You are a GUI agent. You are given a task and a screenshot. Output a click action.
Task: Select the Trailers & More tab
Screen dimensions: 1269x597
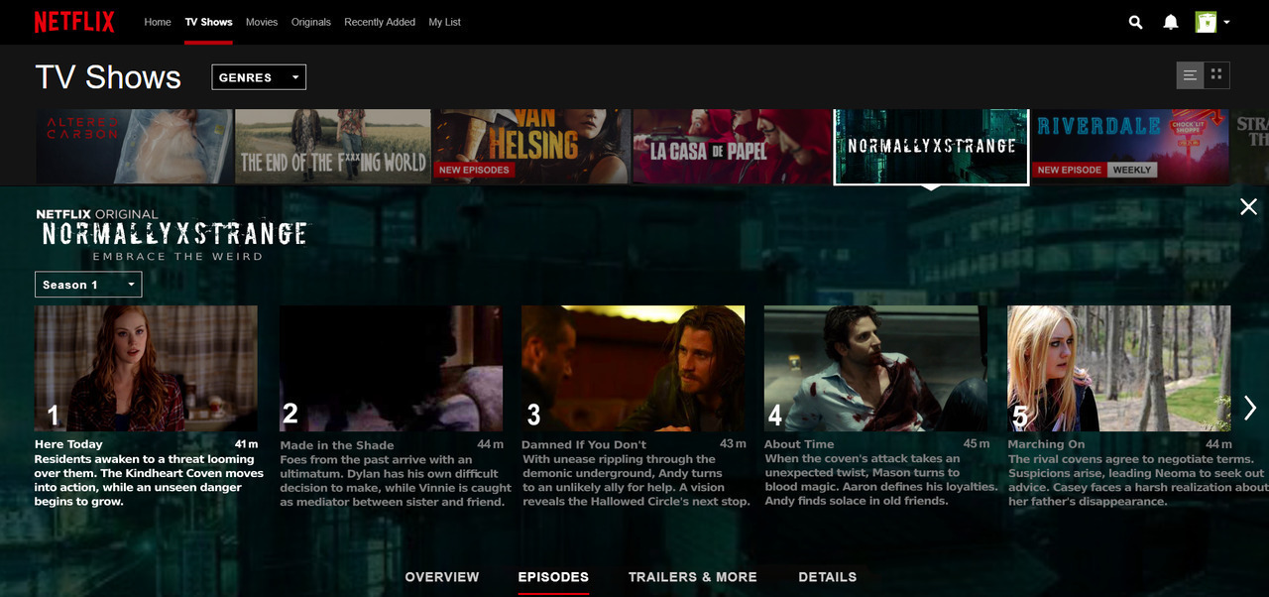pos(692,577)
